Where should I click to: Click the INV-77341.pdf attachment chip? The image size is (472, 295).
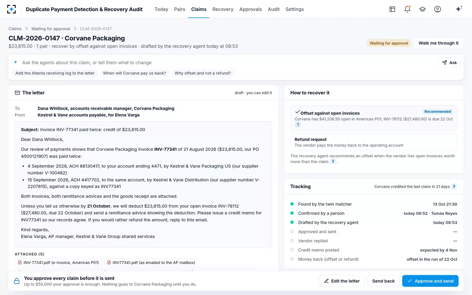tap(58, 263)
